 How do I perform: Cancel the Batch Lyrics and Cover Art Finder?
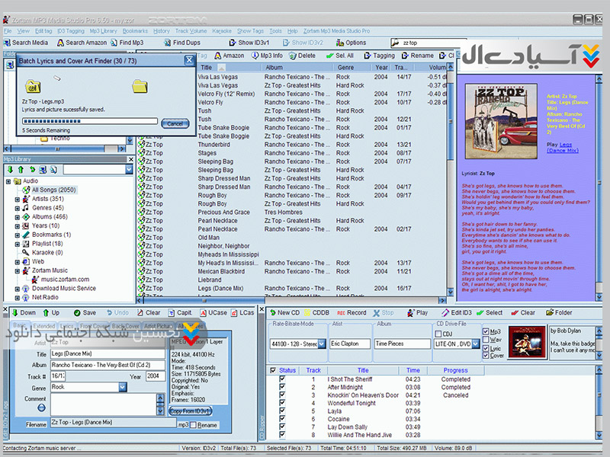[175, 123]
